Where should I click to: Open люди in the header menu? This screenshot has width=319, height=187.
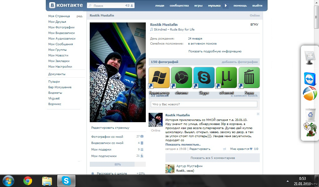click(x=160, y=6)
